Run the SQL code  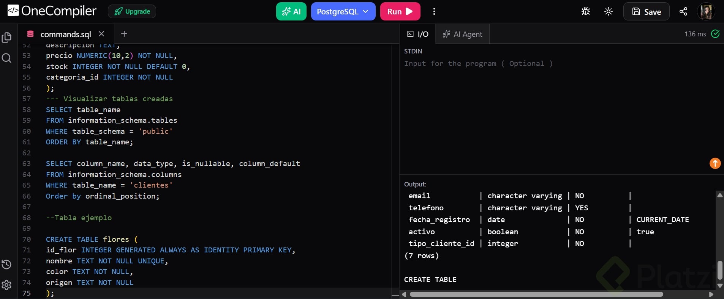[400, 11]
